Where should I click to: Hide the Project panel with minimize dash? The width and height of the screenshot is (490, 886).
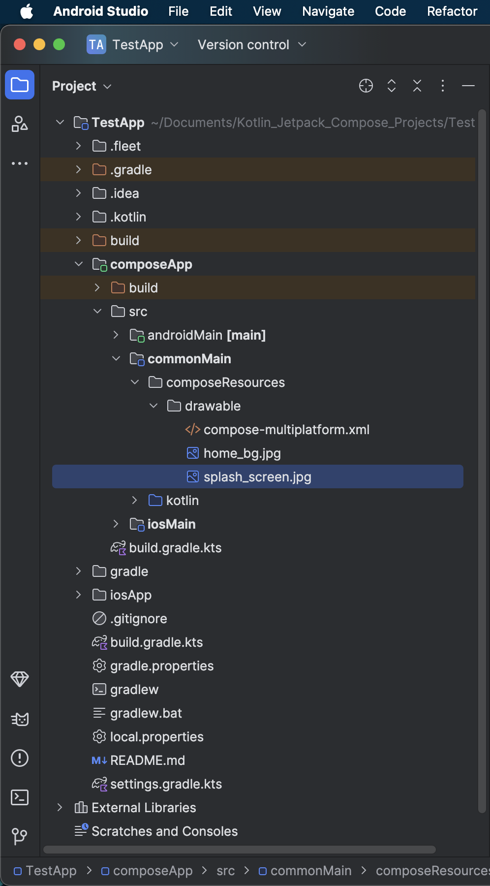coord(468,86)
